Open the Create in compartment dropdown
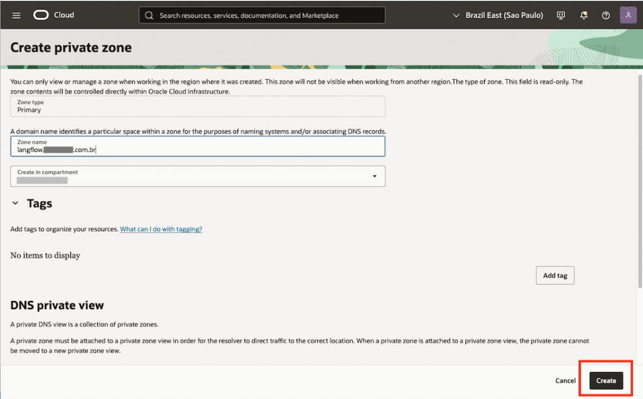The image size is (643, 399). (198, 176)
